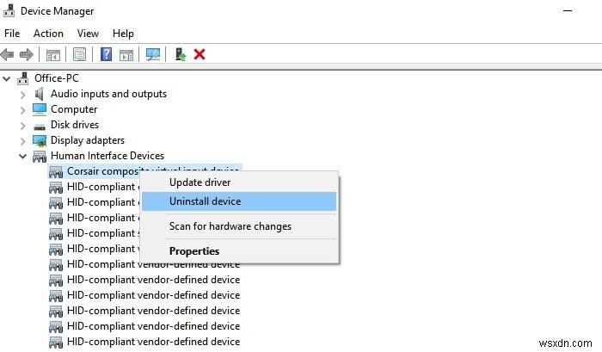The image size is (602, 352).
Task: Expand the Display adapters category
Action: pos(23,140)
